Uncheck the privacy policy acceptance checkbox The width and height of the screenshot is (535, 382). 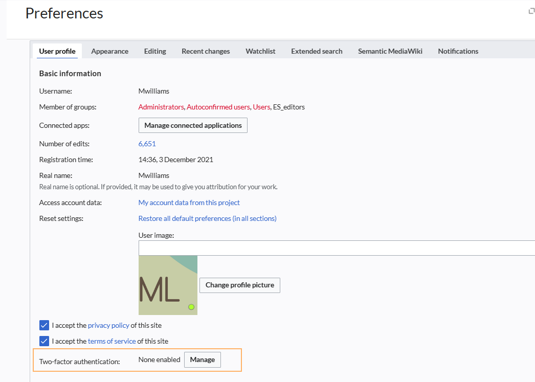pyautogui.click(x=44, y=325)
